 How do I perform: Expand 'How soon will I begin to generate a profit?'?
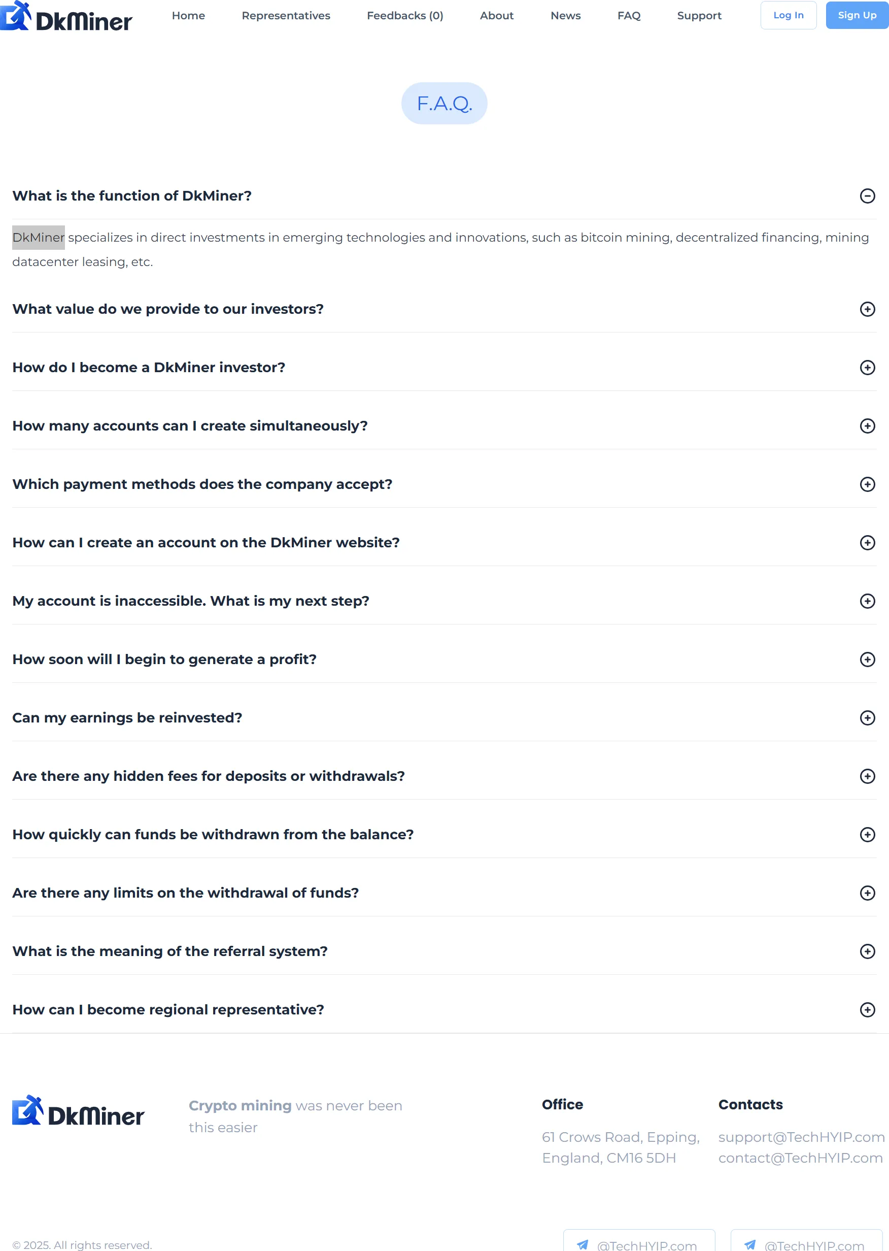click(x=444, y=660)
